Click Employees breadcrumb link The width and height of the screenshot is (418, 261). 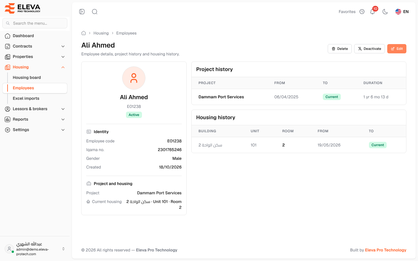pyautogui.click(x=126, y=33)
